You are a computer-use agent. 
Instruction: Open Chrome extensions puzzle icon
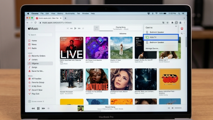pos(172,23)
